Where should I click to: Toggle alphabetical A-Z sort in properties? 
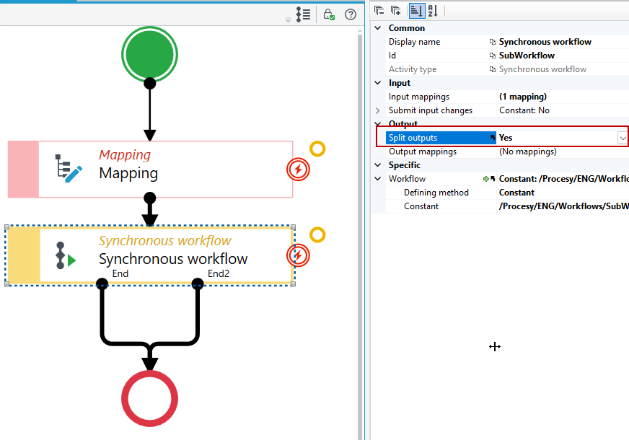[433, 10]
